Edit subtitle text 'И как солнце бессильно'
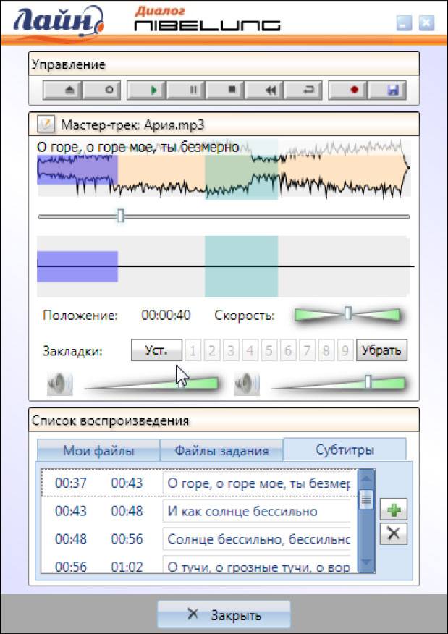This screenshot has width=448, height=634. point(257,511)
